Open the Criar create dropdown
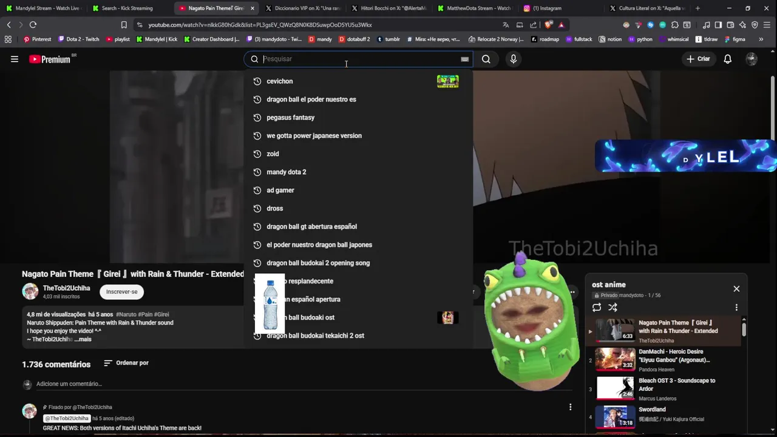Viewport: 777px width, 437px height. [x=698, y=59]
